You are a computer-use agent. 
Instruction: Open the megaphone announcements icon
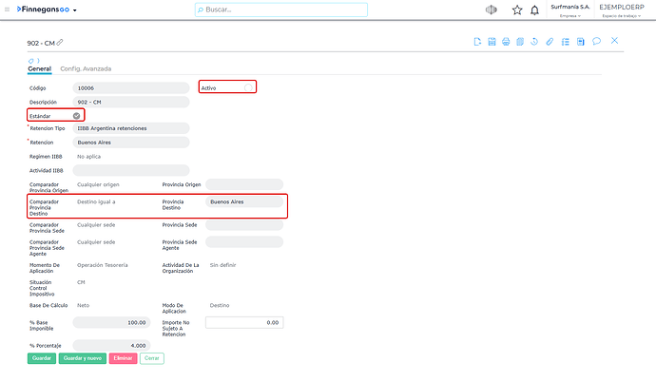[x=492, y=10]
